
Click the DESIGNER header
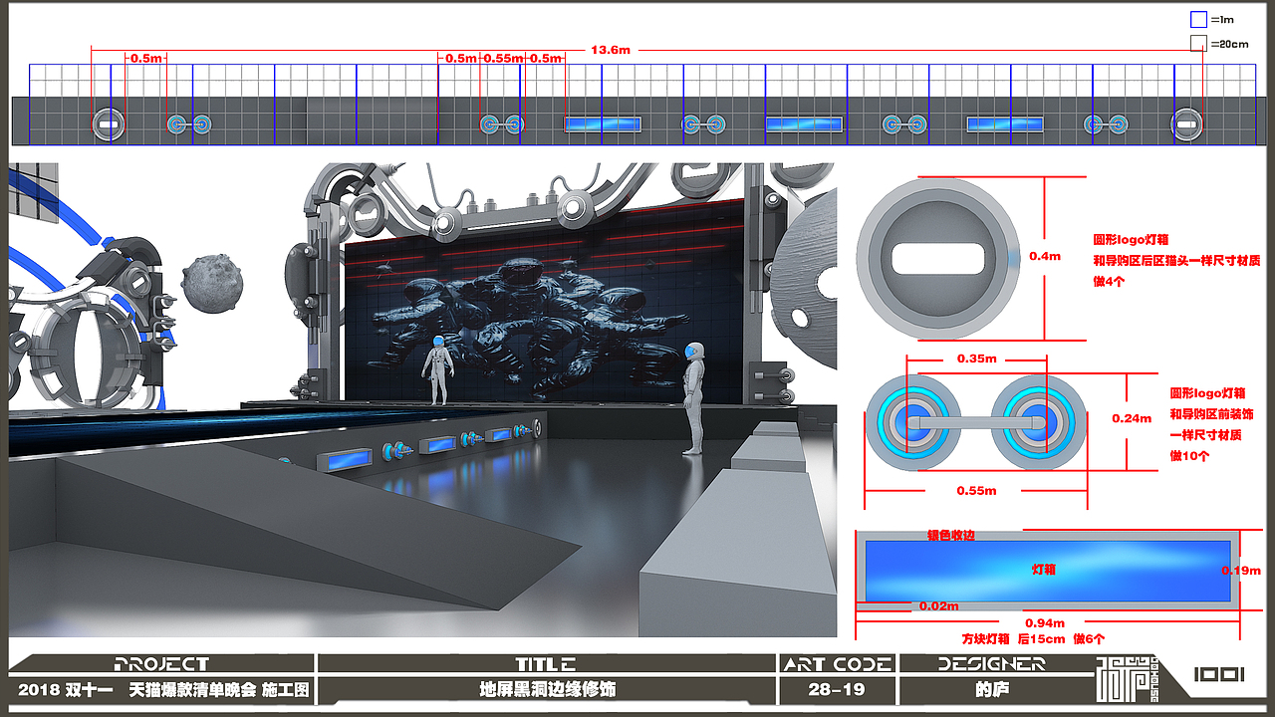click(992, 664)
